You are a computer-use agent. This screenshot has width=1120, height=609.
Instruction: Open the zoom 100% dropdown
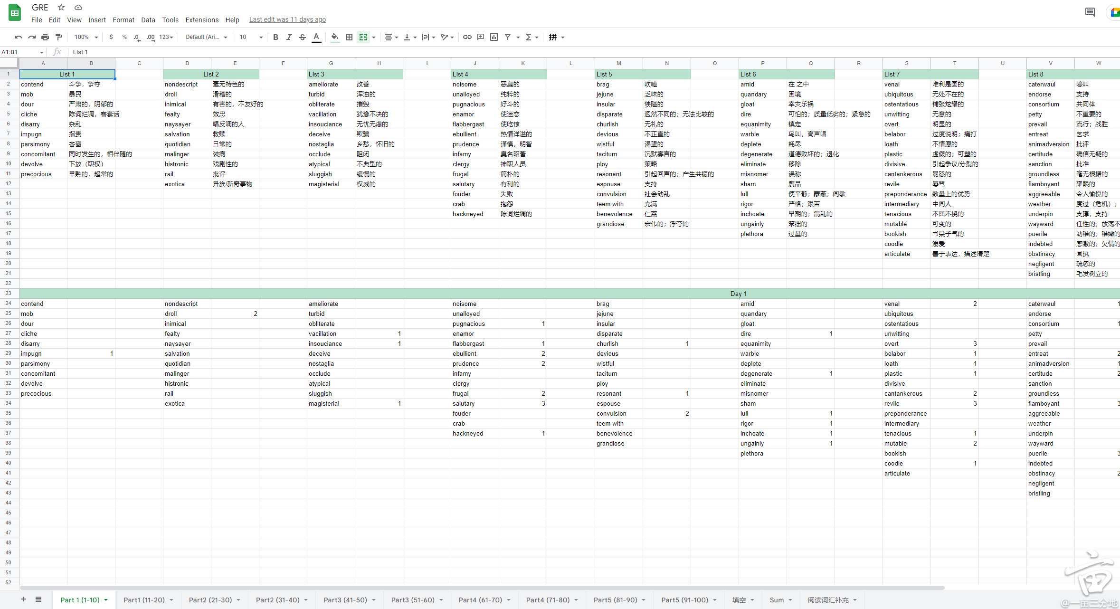click(x=86, y=37)
